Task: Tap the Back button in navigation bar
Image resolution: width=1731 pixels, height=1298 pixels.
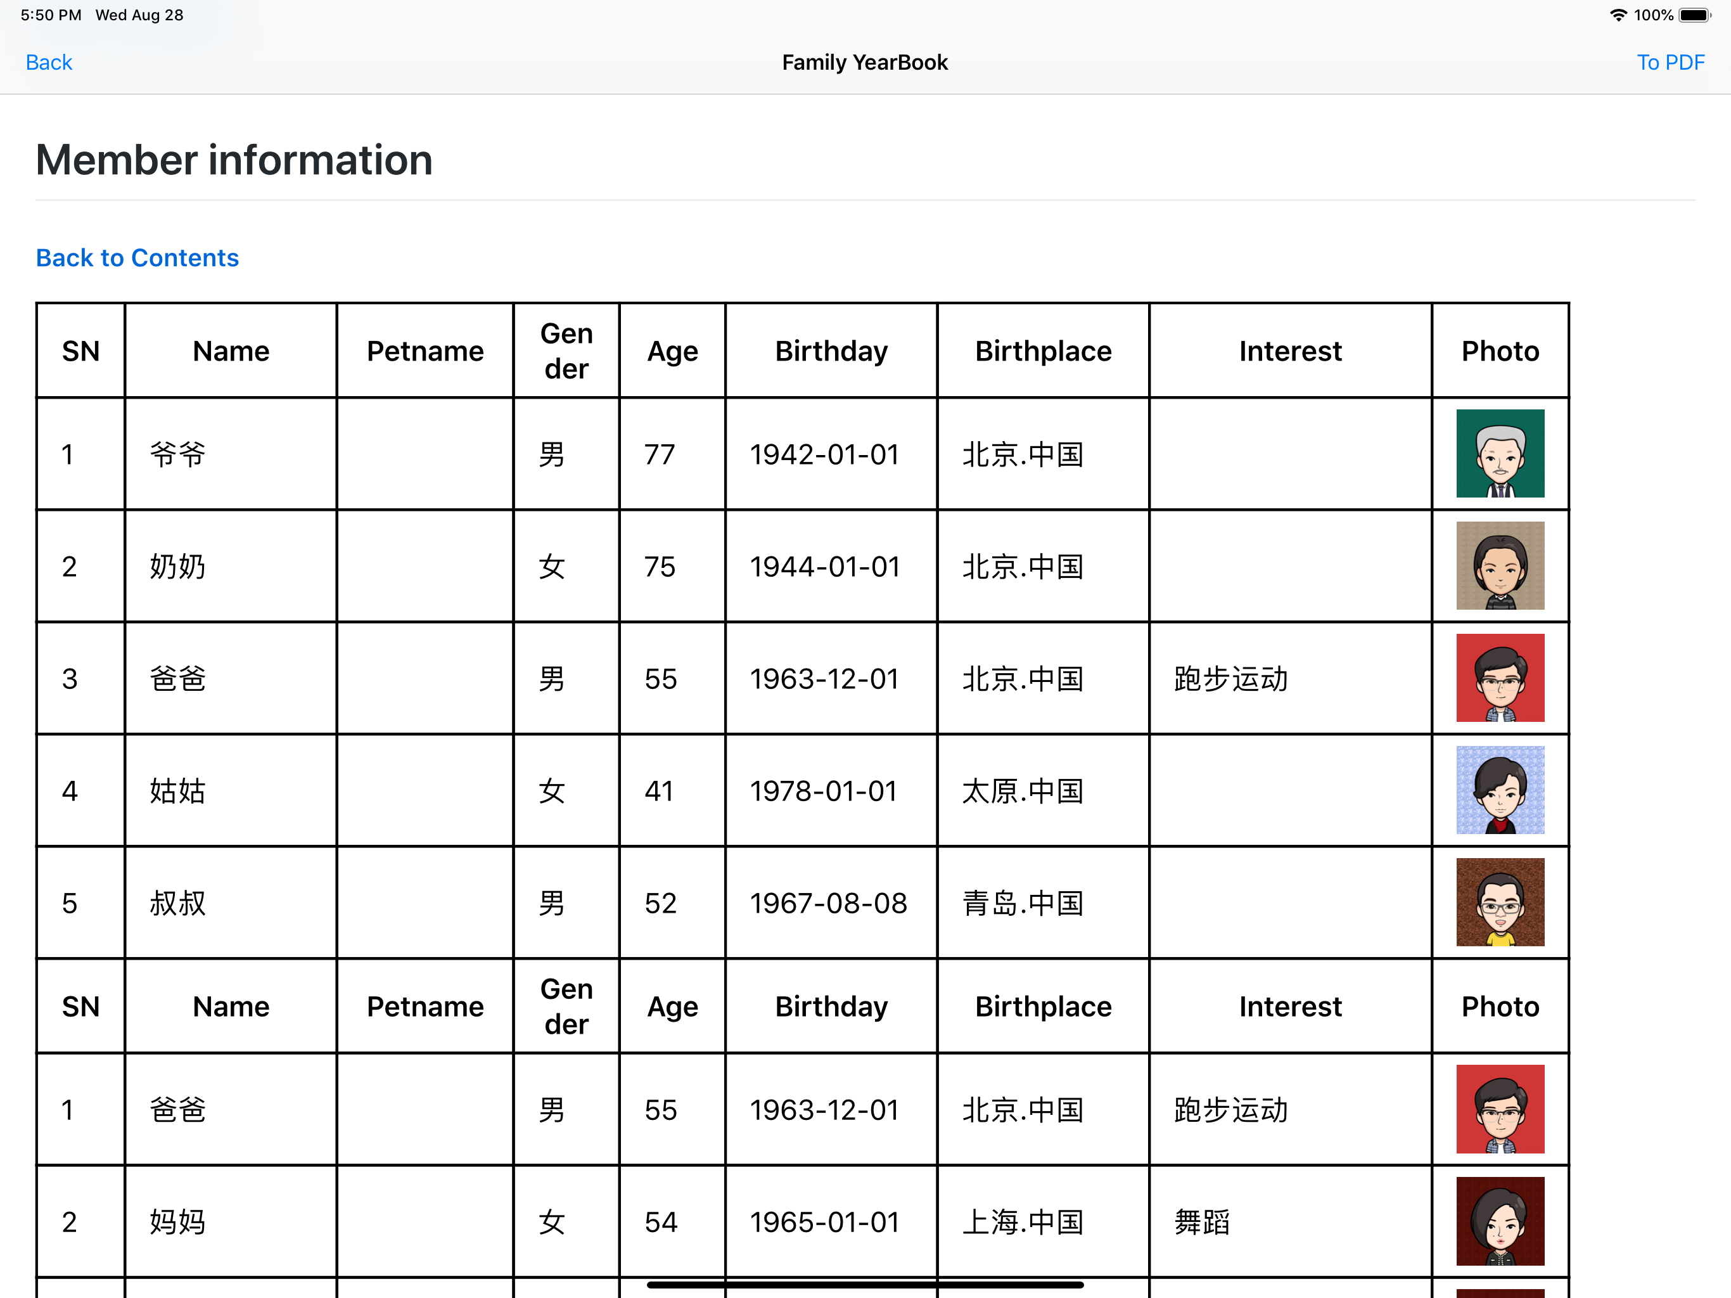Action: (49, 62)
